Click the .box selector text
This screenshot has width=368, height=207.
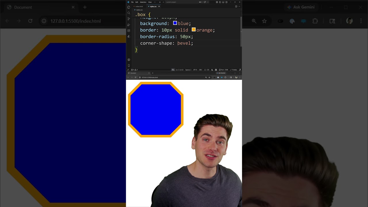tap(140, 15)
